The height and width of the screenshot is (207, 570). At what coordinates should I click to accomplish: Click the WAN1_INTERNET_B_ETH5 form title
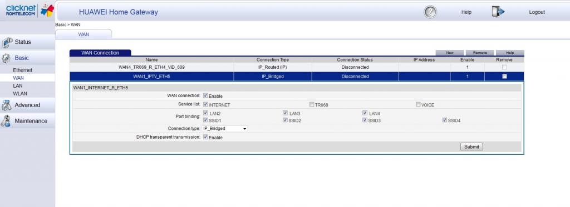point(101,88)
